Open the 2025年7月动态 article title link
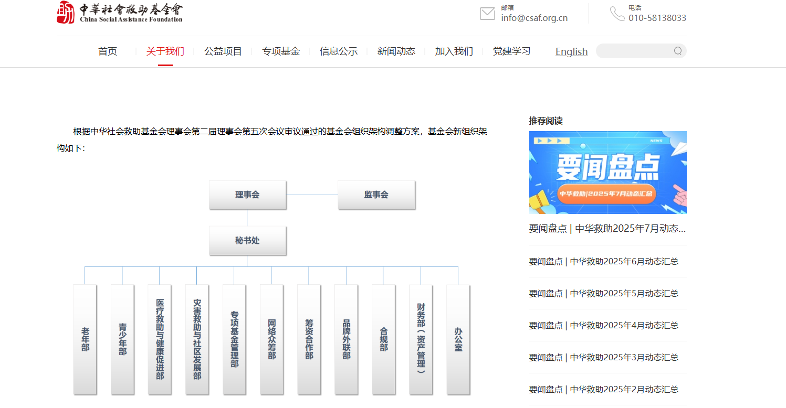The height and width of the screenshot is (408, 786). [x=607, y=229]
